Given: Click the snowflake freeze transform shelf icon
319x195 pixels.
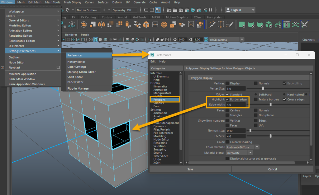Looking at the screenshot, I should [x=72, y=25].
